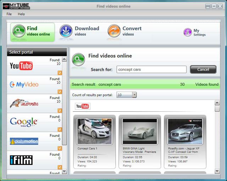Image resolution: width=227 pixels, height=181 pixels.
Task: Toggle the MyVideo portal checkbox
Action: tap(60, 92)
